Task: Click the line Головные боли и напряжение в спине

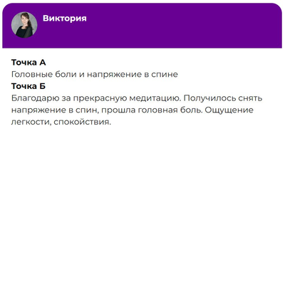Action: (95, 75)
